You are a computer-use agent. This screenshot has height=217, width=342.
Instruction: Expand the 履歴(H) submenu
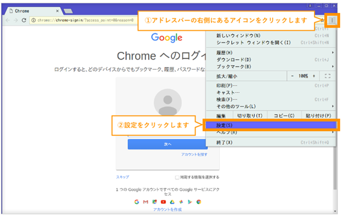pos(270,53)
